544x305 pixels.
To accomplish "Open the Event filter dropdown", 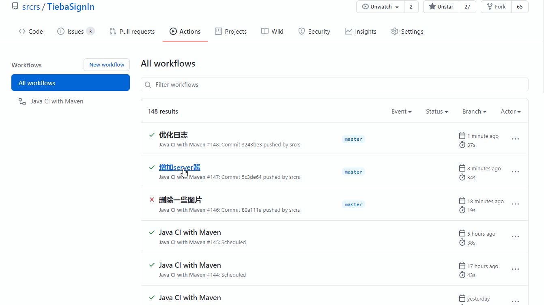I will tap(402, 112).
